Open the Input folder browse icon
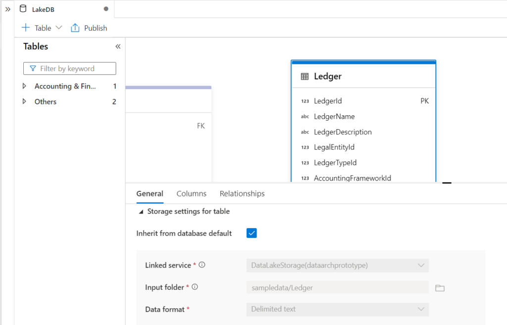Viewport: 507px width, 325px height. [x=440, y=287]
